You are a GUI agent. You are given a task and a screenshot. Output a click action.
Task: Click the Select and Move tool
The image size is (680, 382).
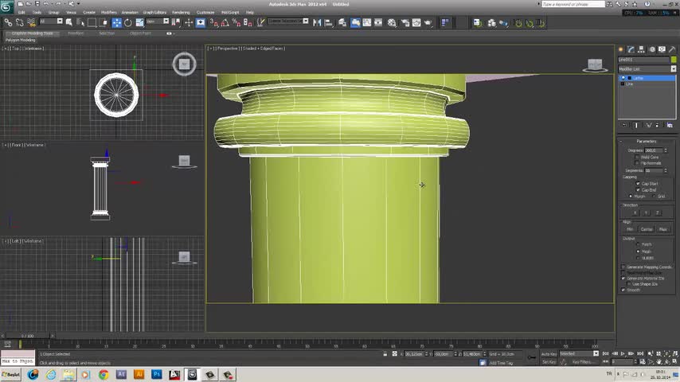(x=117, y=22)
